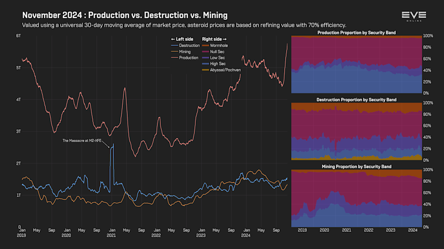
Task: Click the EVE Online logo
Action: pyautogui.click(x=414, y=16)
